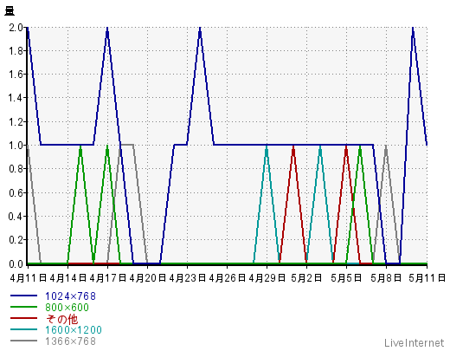Click the gray 1366×768 legend line
The width and height of the screenshot is (450, 351).
[x=23, y=341]
